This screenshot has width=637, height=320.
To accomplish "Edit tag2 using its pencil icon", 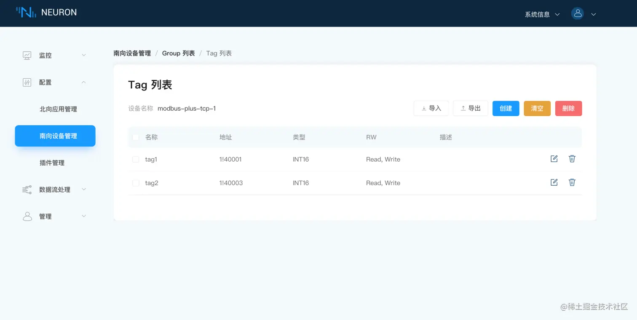I will [x=554, y=182].
